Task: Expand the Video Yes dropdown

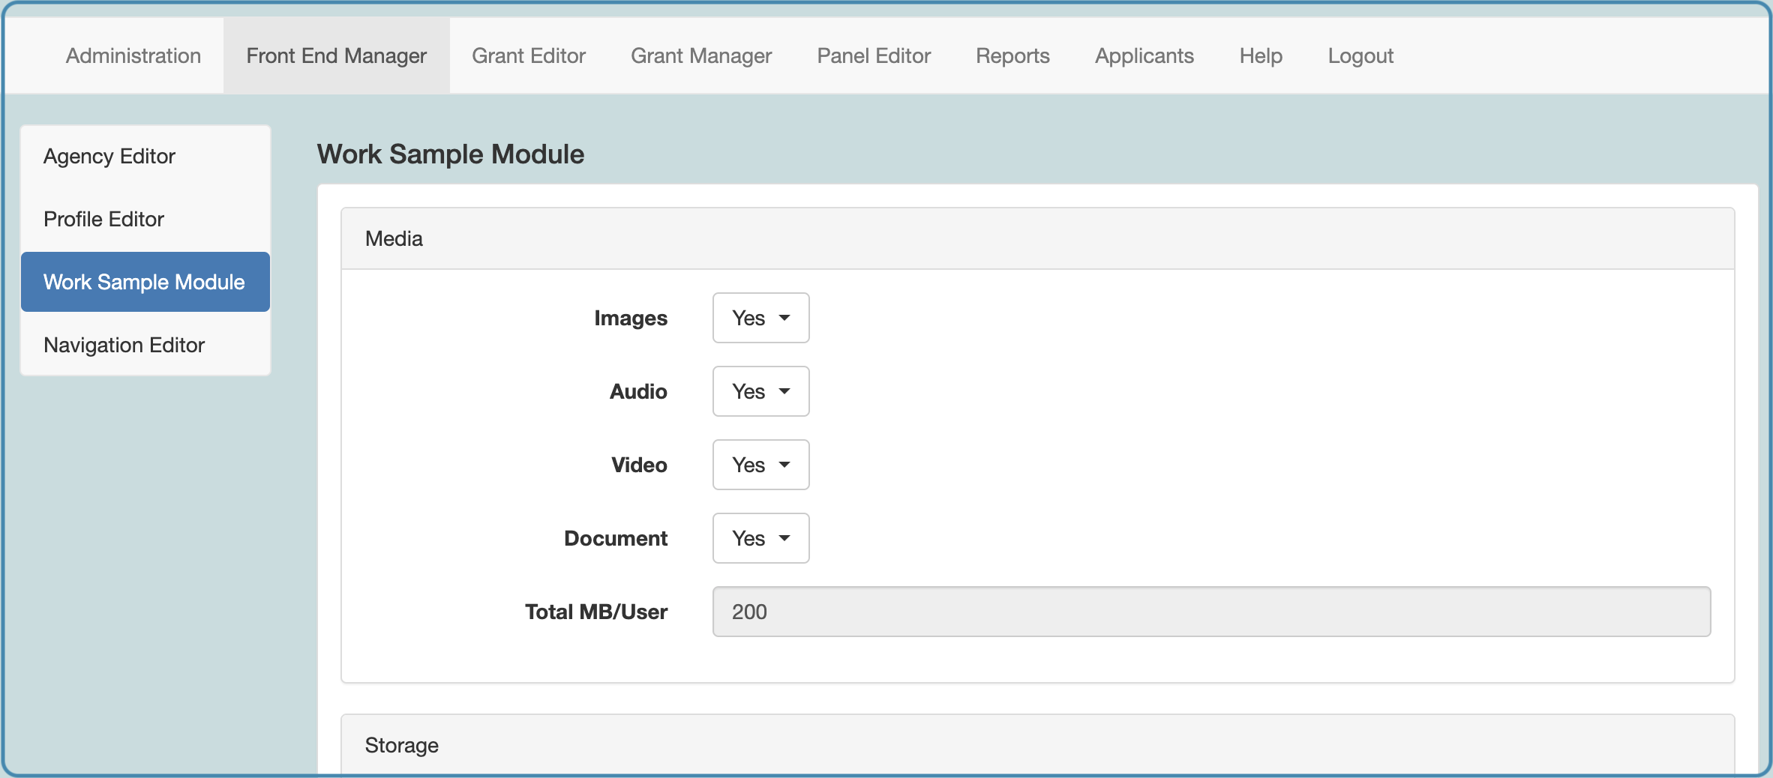Action: pyautogui.click(x=760, y=465)
